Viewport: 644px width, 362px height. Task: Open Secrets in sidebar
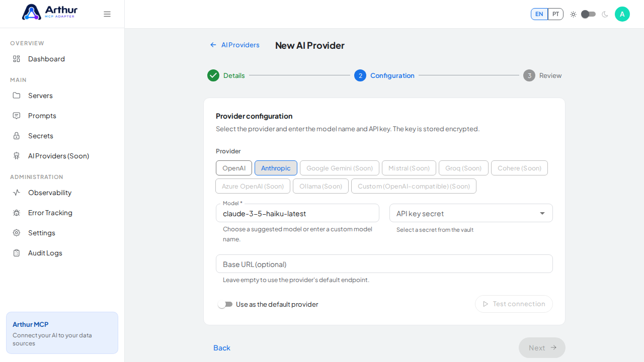62,136
